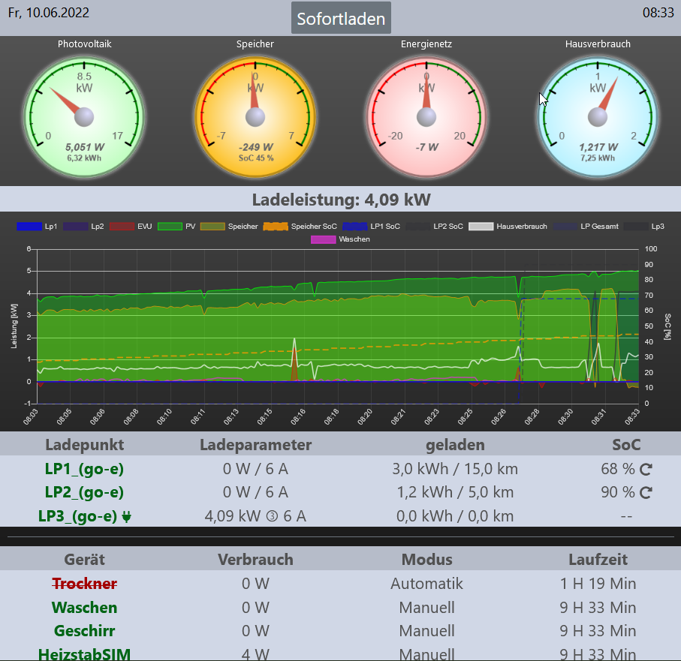Screen dimensions: 681x661
Task: Enable the struck-through Trockner device
Action: (84, 584)
